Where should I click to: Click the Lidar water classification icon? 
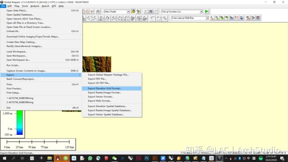pos(242,18)
